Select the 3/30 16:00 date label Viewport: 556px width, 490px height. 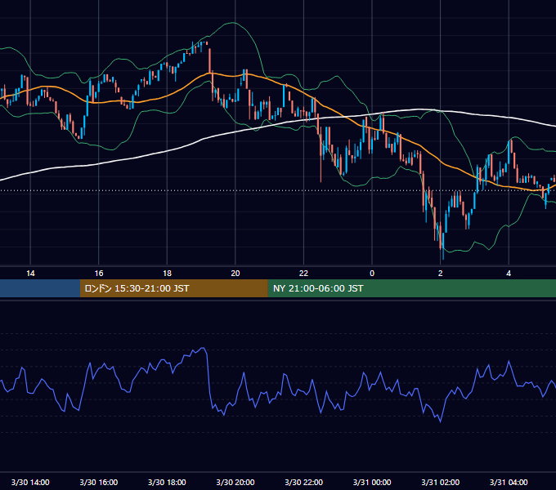(x=99, y=482)
